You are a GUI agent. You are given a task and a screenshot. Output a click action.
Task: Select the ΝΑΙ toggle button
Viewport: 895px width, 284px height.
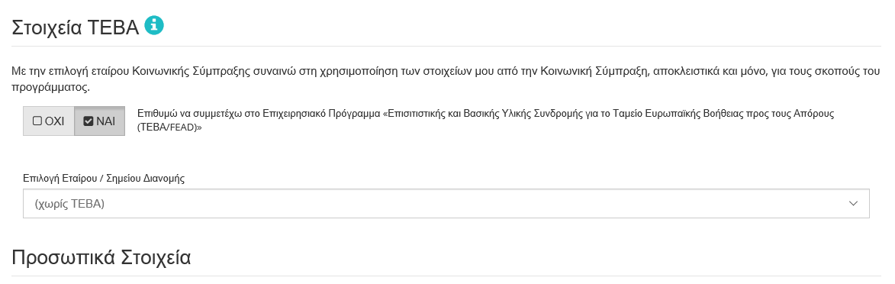(x=99, y=121)
